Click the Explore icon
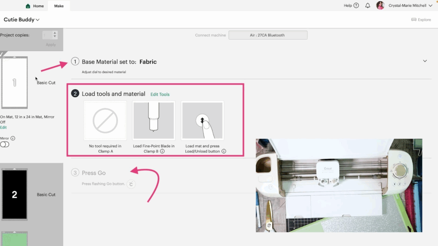The width and height of the screenshot is (438, 246). tap(414, 20)
